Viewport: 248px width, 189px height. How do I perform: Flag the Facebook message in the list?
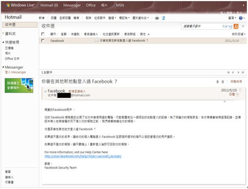pos(243,40)
